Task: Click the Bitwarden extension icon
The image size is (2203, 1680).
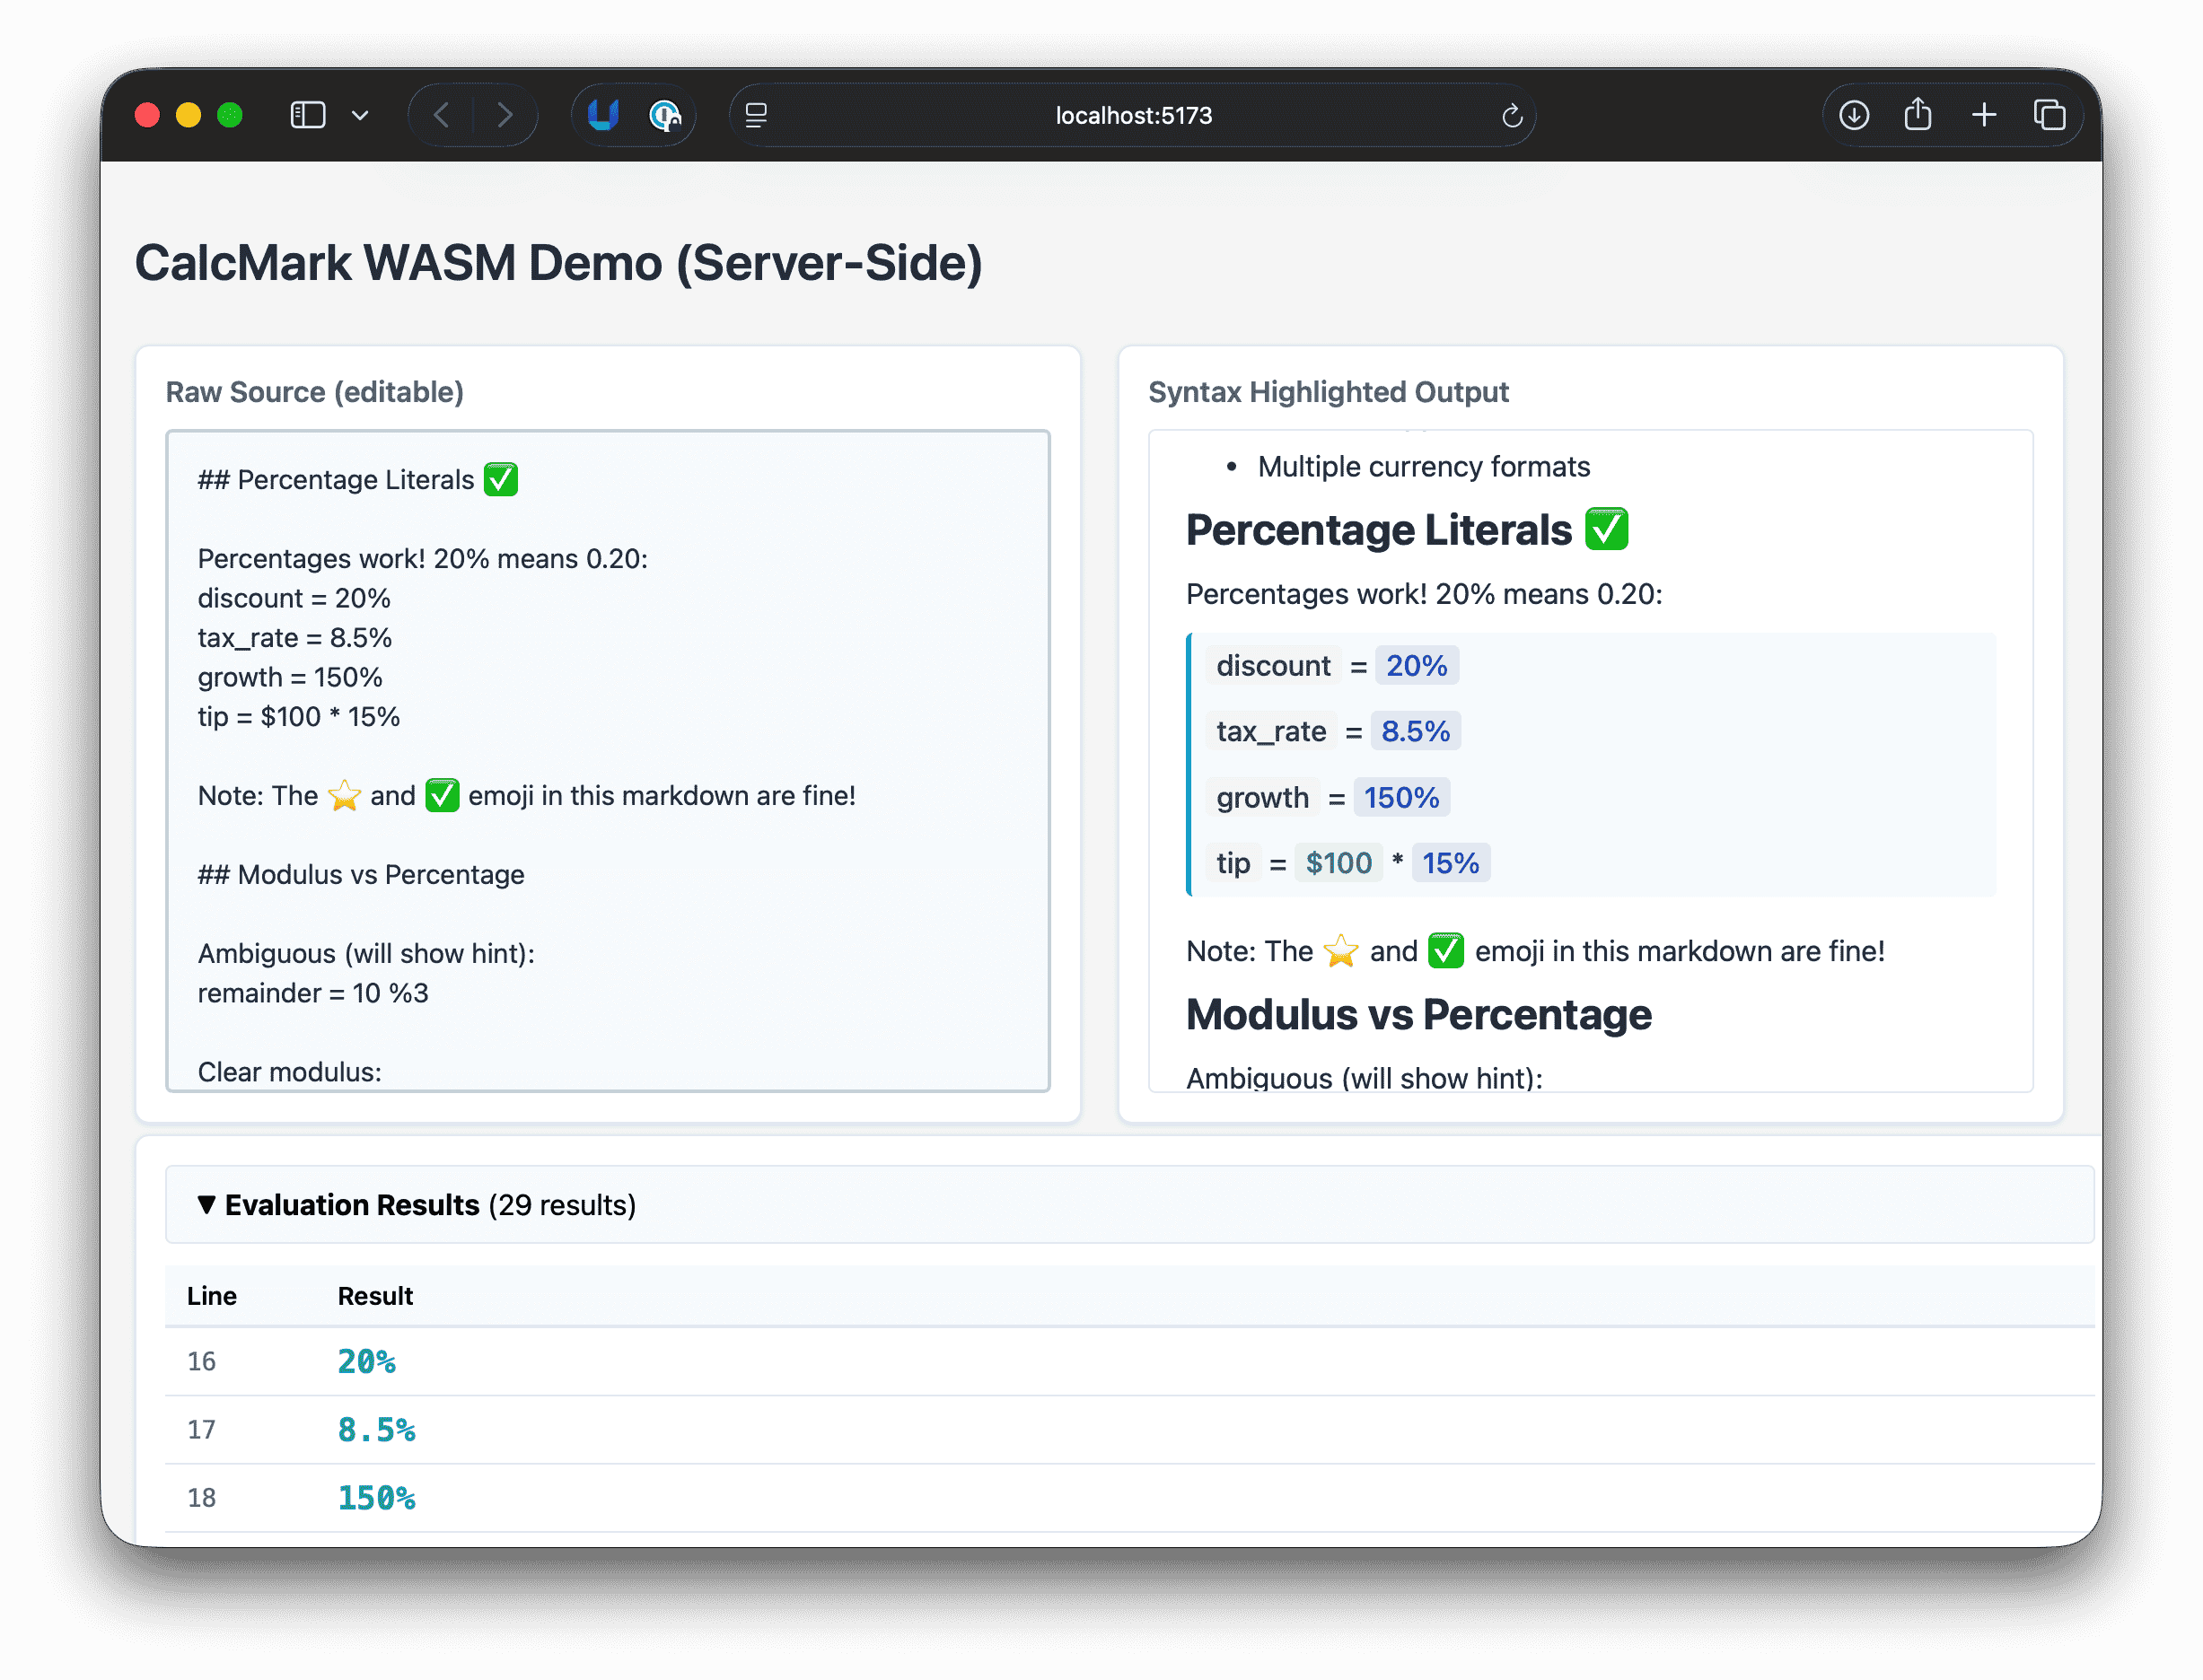Action: 603,115
